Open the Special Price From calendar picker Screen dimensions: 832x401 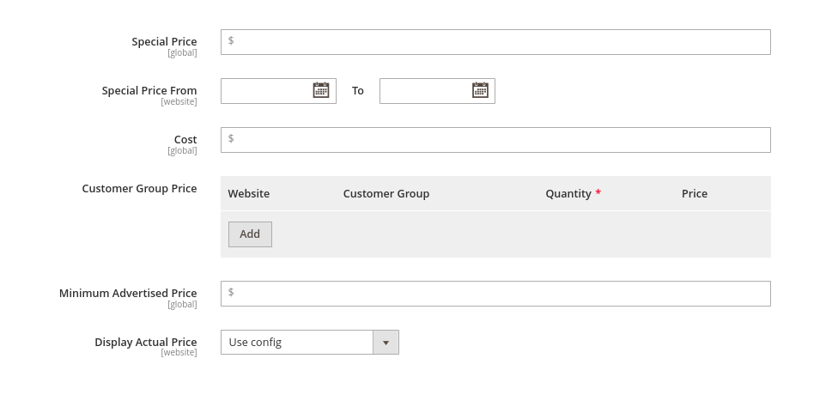click(321, 90)
